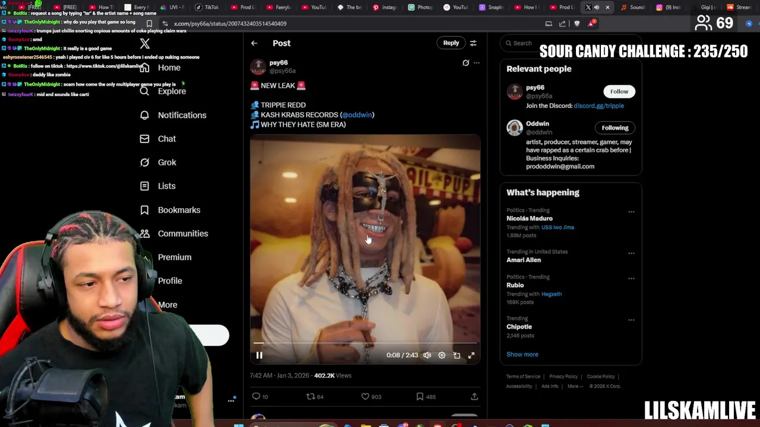Open the Terms of Service link
Viewport: 760px width, 427px height.
(523, 377)
